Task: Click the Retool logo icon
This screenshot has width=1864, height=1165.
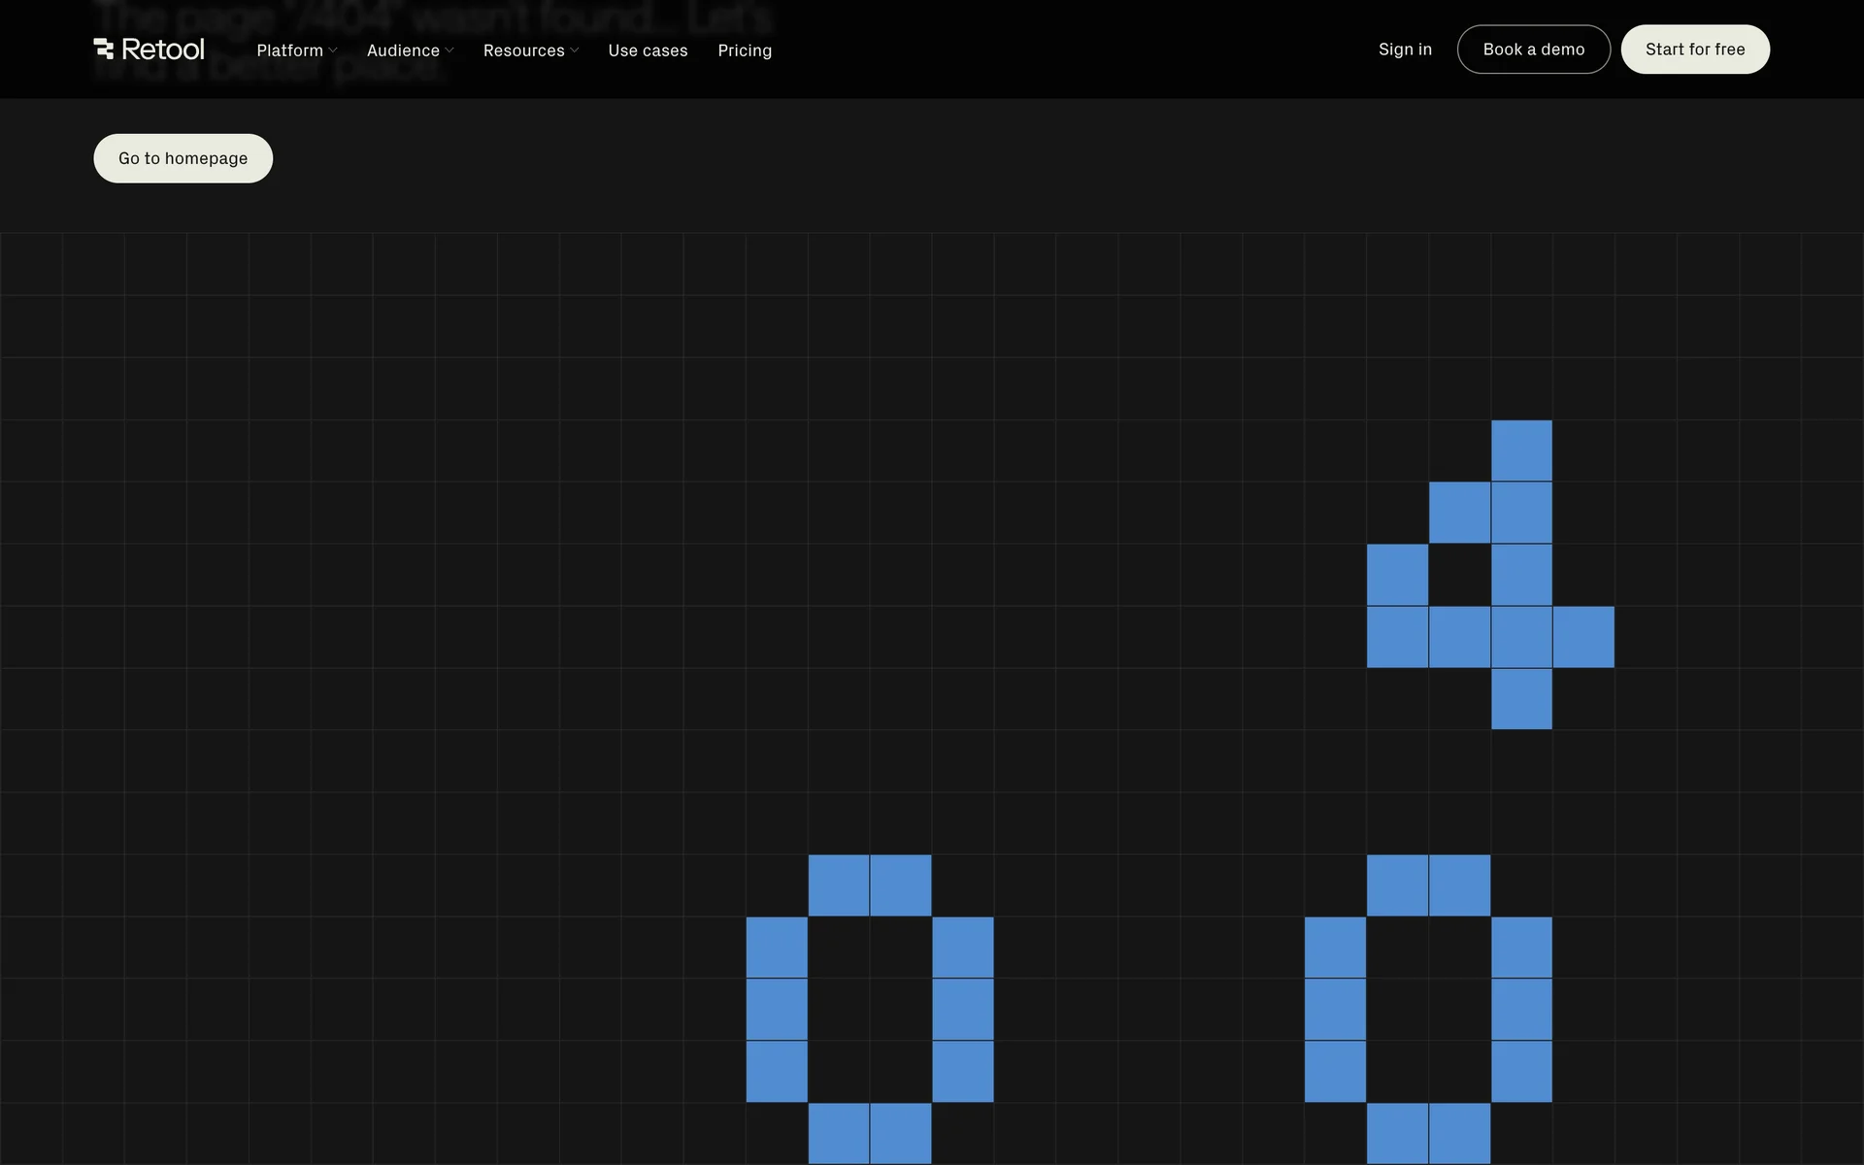Action: coord(104,49)
